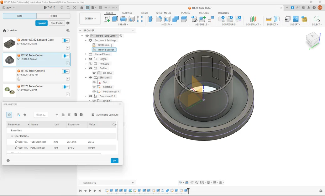Show Sketch8 via eye icon

[94, 87]
